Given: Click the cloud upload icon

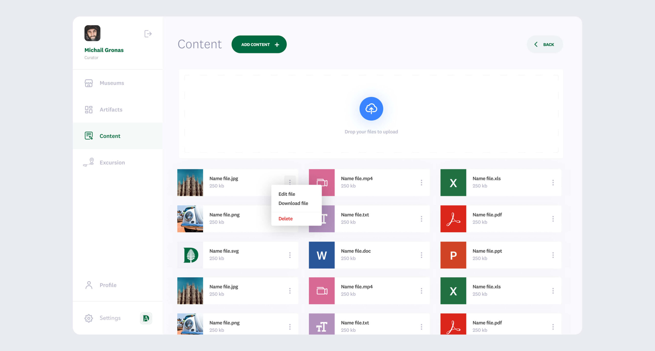Looking at the screenshot, I should pyautogui.click(x=371, y=109).
